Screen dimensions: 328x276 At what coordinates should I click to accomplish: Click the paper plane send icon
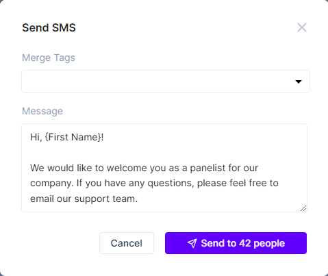point(192,243)
